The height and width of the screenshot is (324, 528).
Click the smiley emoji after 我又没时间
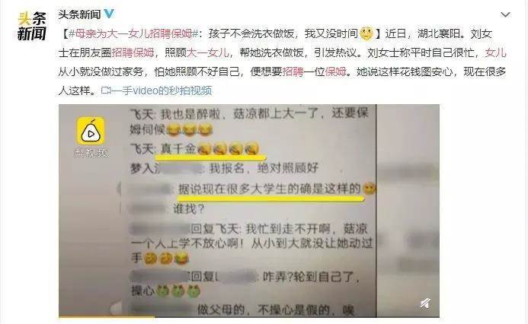pyautogui.click(x=366, y=33)
